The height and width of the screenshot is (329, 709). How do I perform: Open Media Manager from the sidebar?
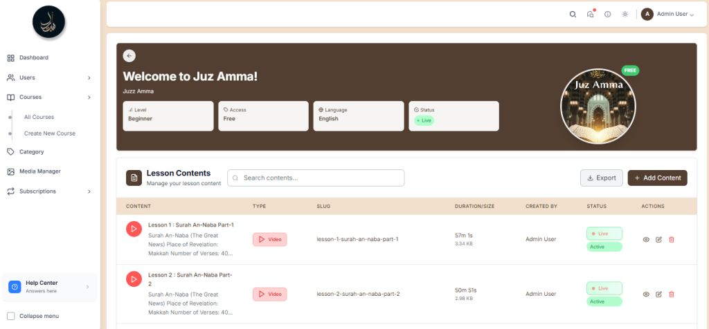point(39,171)
